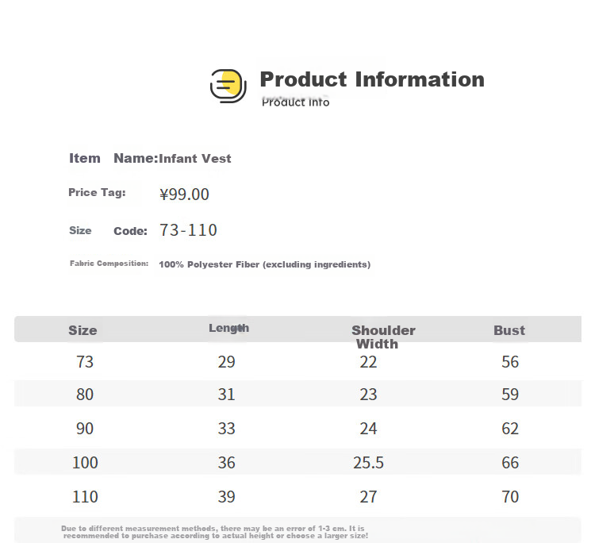Image resolution: width=595 pixels, height=543 pixels.
Task: Select size 110 row label
Action: pyautogui.click(x=85, y=497)
